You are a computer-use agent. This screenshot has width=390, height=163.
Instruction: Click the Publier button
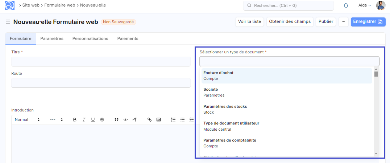pyautogui.click(x=326, y=22)
